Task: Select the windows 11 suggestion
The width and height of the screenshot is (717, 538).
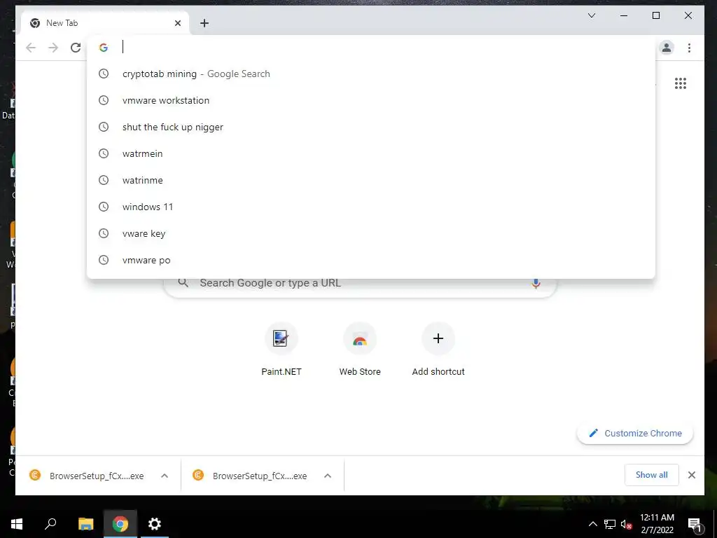Action: [x=371, y=207]
